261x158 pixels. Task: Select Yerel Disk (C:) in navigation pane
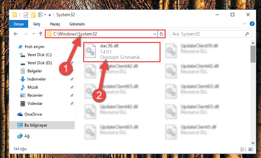(39, 55)
